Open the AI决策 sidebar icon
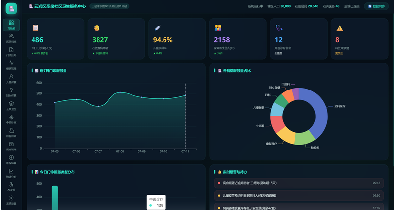Viewport: 394px width, 210px height. [11, 187]
